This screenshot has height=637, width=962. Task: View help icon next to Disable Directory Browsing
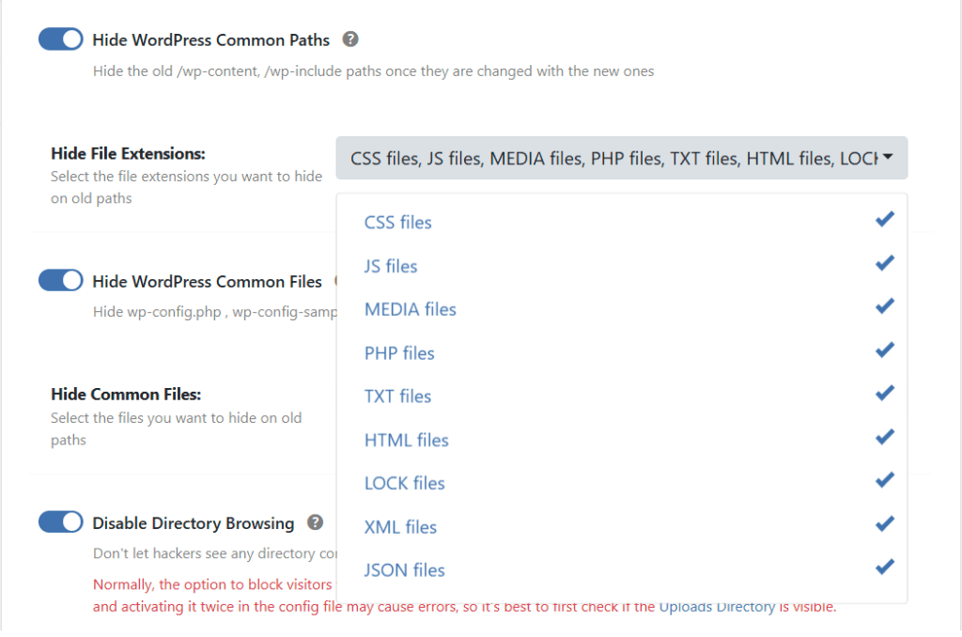pos(317,521)
